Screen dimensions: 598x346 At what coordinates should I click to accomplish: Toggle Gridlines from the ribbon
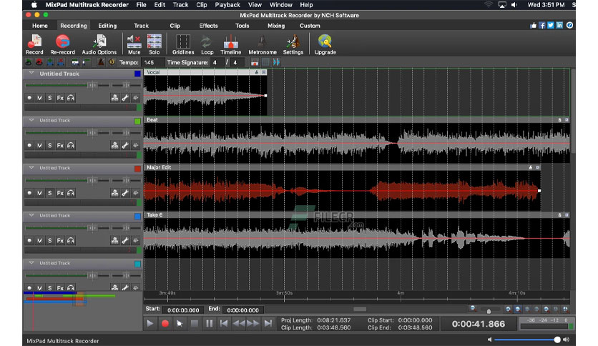point(183,44)
